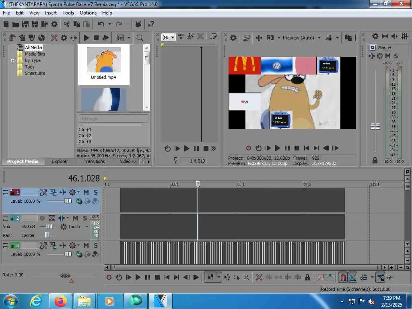The height and width of the screenshot is (309, 412).
Task: Select the Normal Edit tool
Action: click(x=211, y=277)
